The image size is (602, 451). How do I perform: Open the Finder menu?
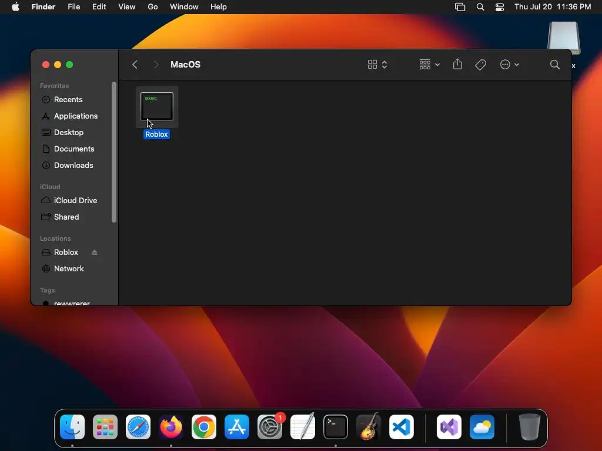point(43,7)
